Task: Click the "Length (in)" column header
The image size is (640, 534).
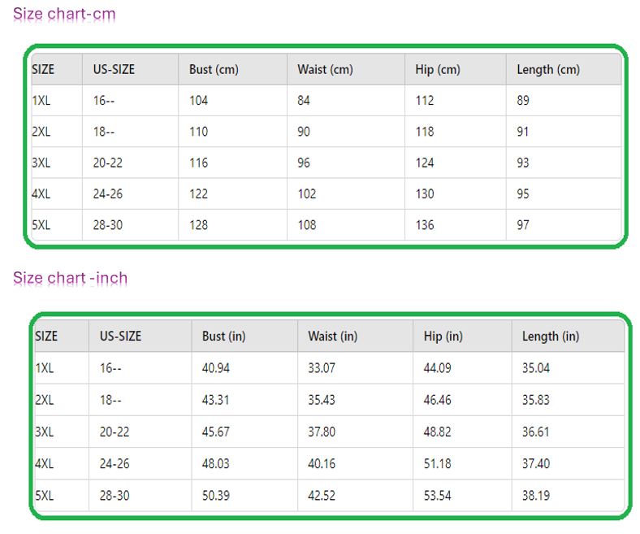Action: pos(551,336)
